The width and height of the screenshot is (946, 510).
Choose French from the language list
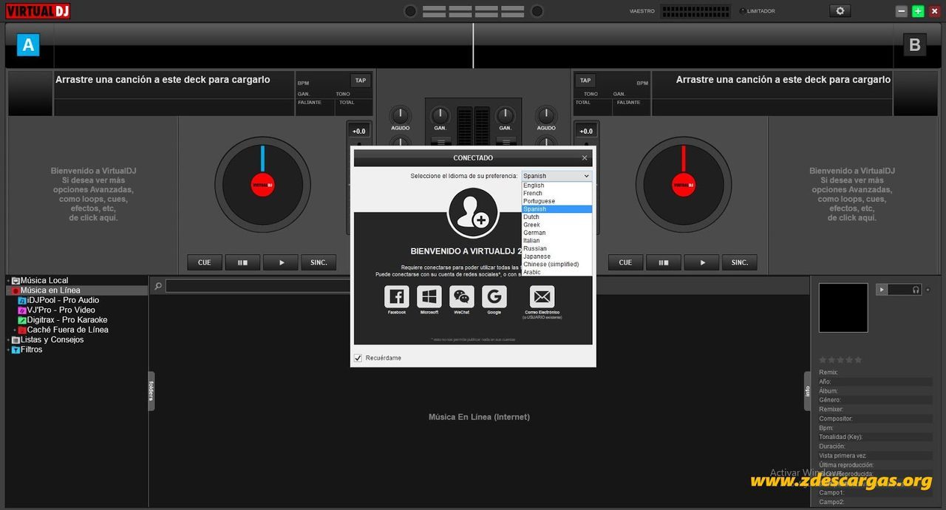tap(557, 193)
